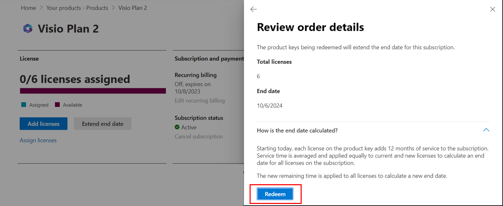The width and height of the screenshot is (503, 206).
Task: Click the licenses assigned progress bar
Action: (93, 91)
